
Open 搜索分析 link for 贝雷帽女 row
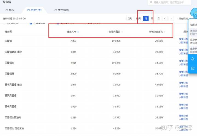[183, 61]
